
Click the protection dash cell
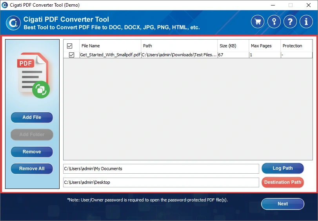(296, 55)
